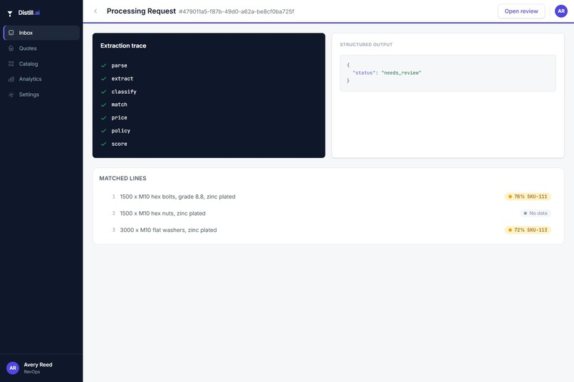Click the RevOps role label
This screenshot has width=574, height=382.
[x=32, y=372]
